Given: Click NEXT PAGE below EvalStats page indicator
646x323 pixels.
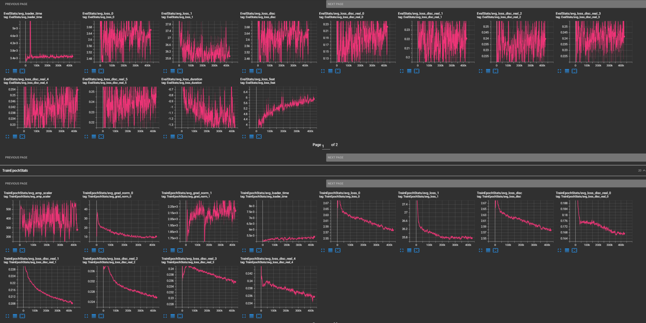Looking at the screenshot, I should [486, 157].
